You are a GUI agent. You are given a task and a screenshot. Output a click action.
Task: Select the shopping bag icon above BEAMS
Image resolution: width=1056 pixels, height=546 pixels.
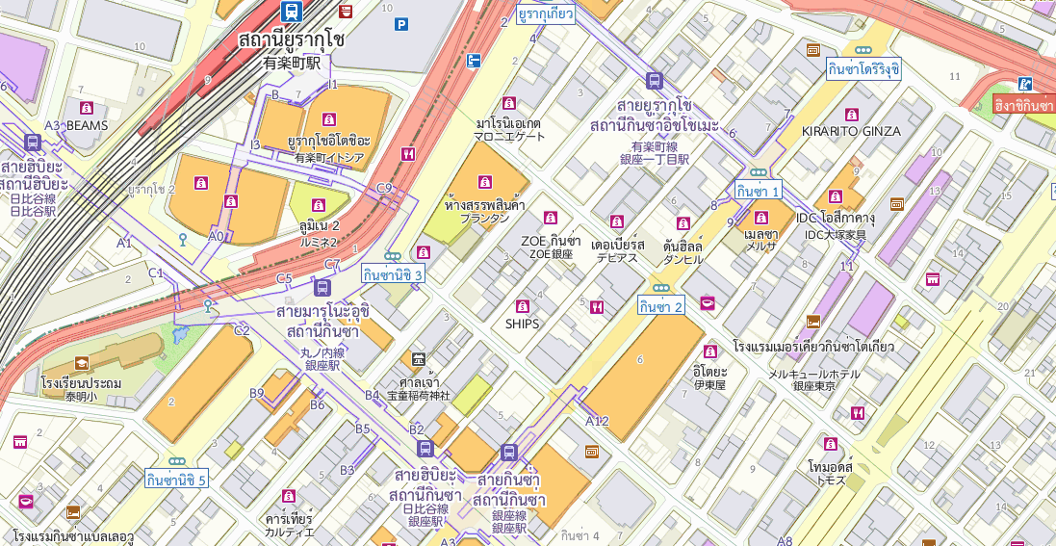click(87, 108)
